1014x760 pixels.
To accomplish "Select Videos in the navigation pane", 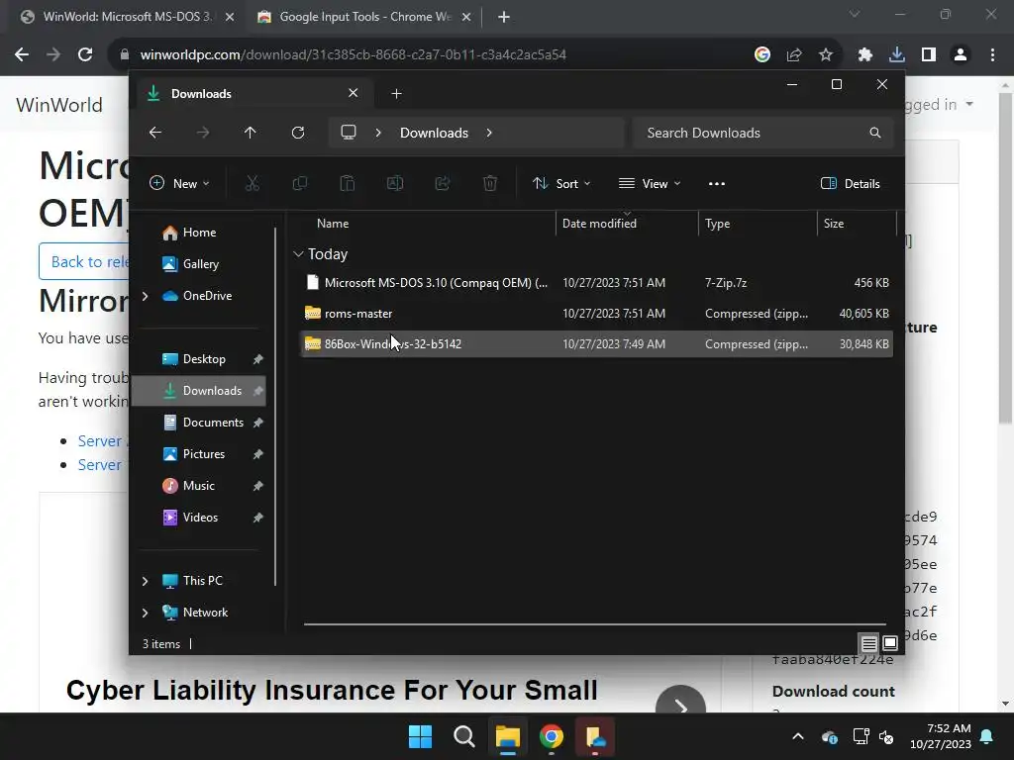I will [x=200, y=518].
